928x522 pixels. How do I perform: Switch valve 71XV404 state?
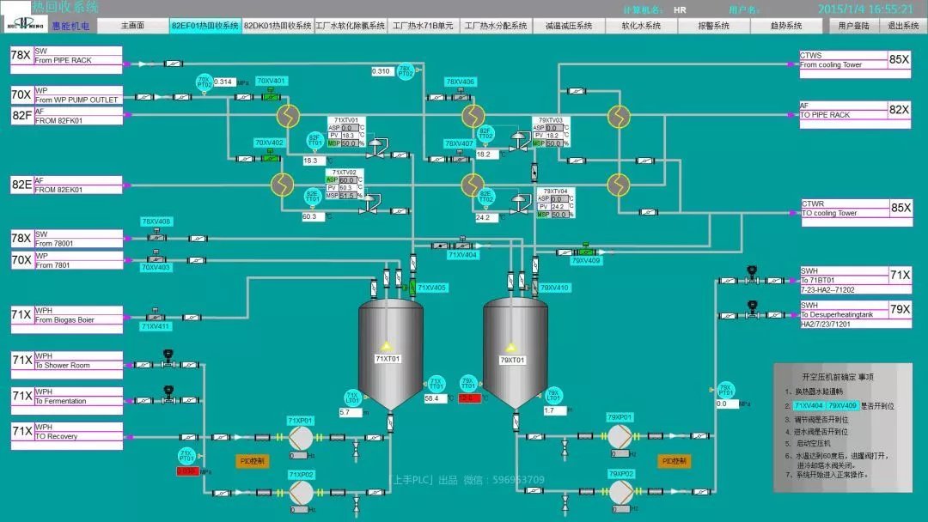click(462, 245)
